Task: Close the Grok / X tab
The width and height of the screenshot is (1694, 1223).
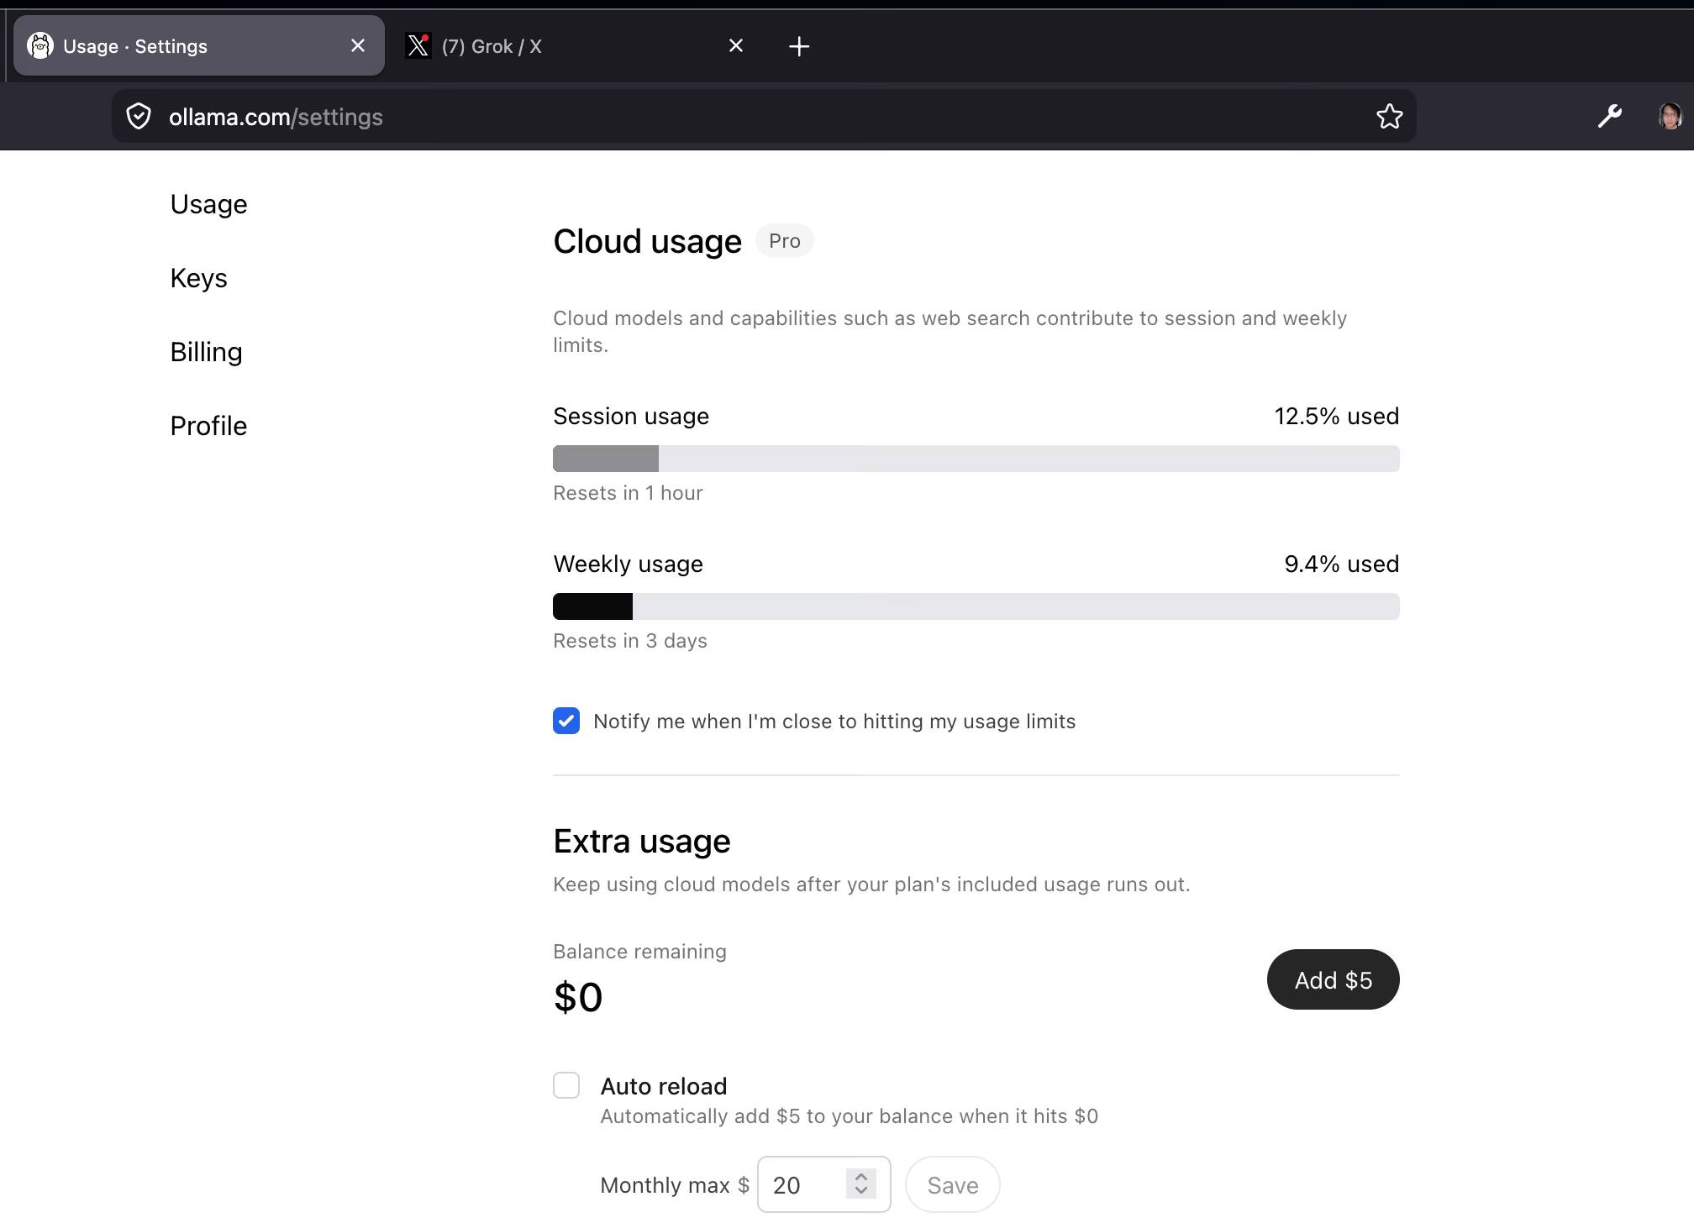Action: point(736,45)
